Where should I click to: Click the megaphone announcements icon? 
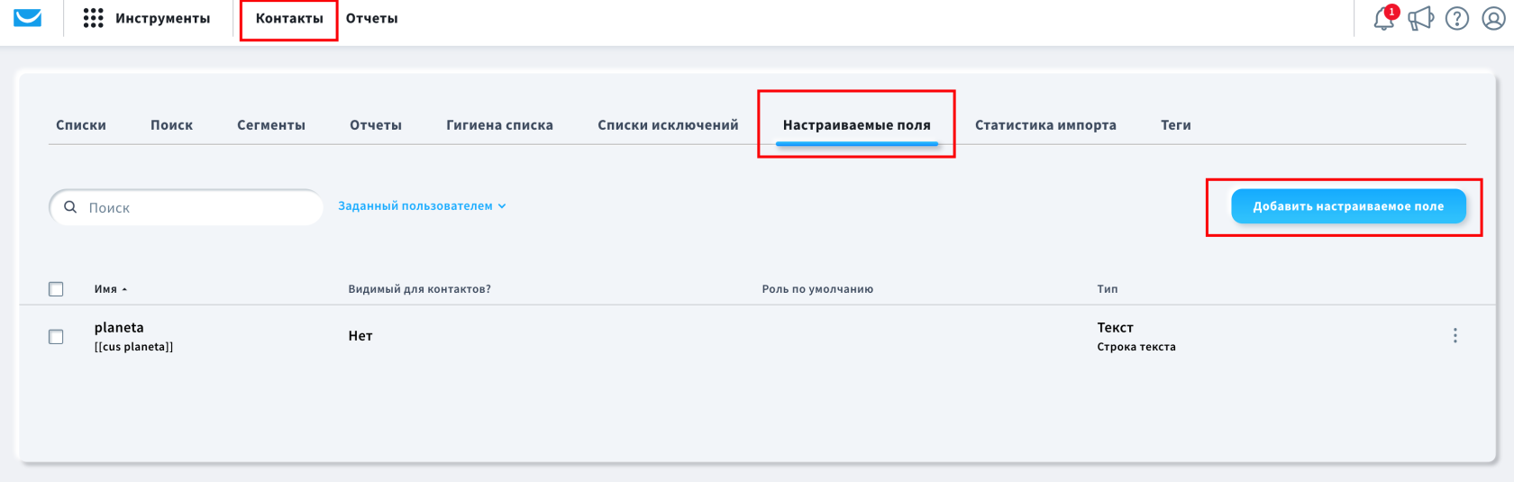1421,18
